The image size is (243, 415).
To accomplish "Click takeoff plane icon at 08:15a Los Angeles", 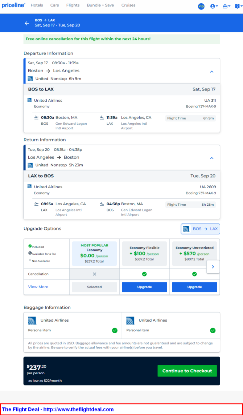I will point(36,204).
